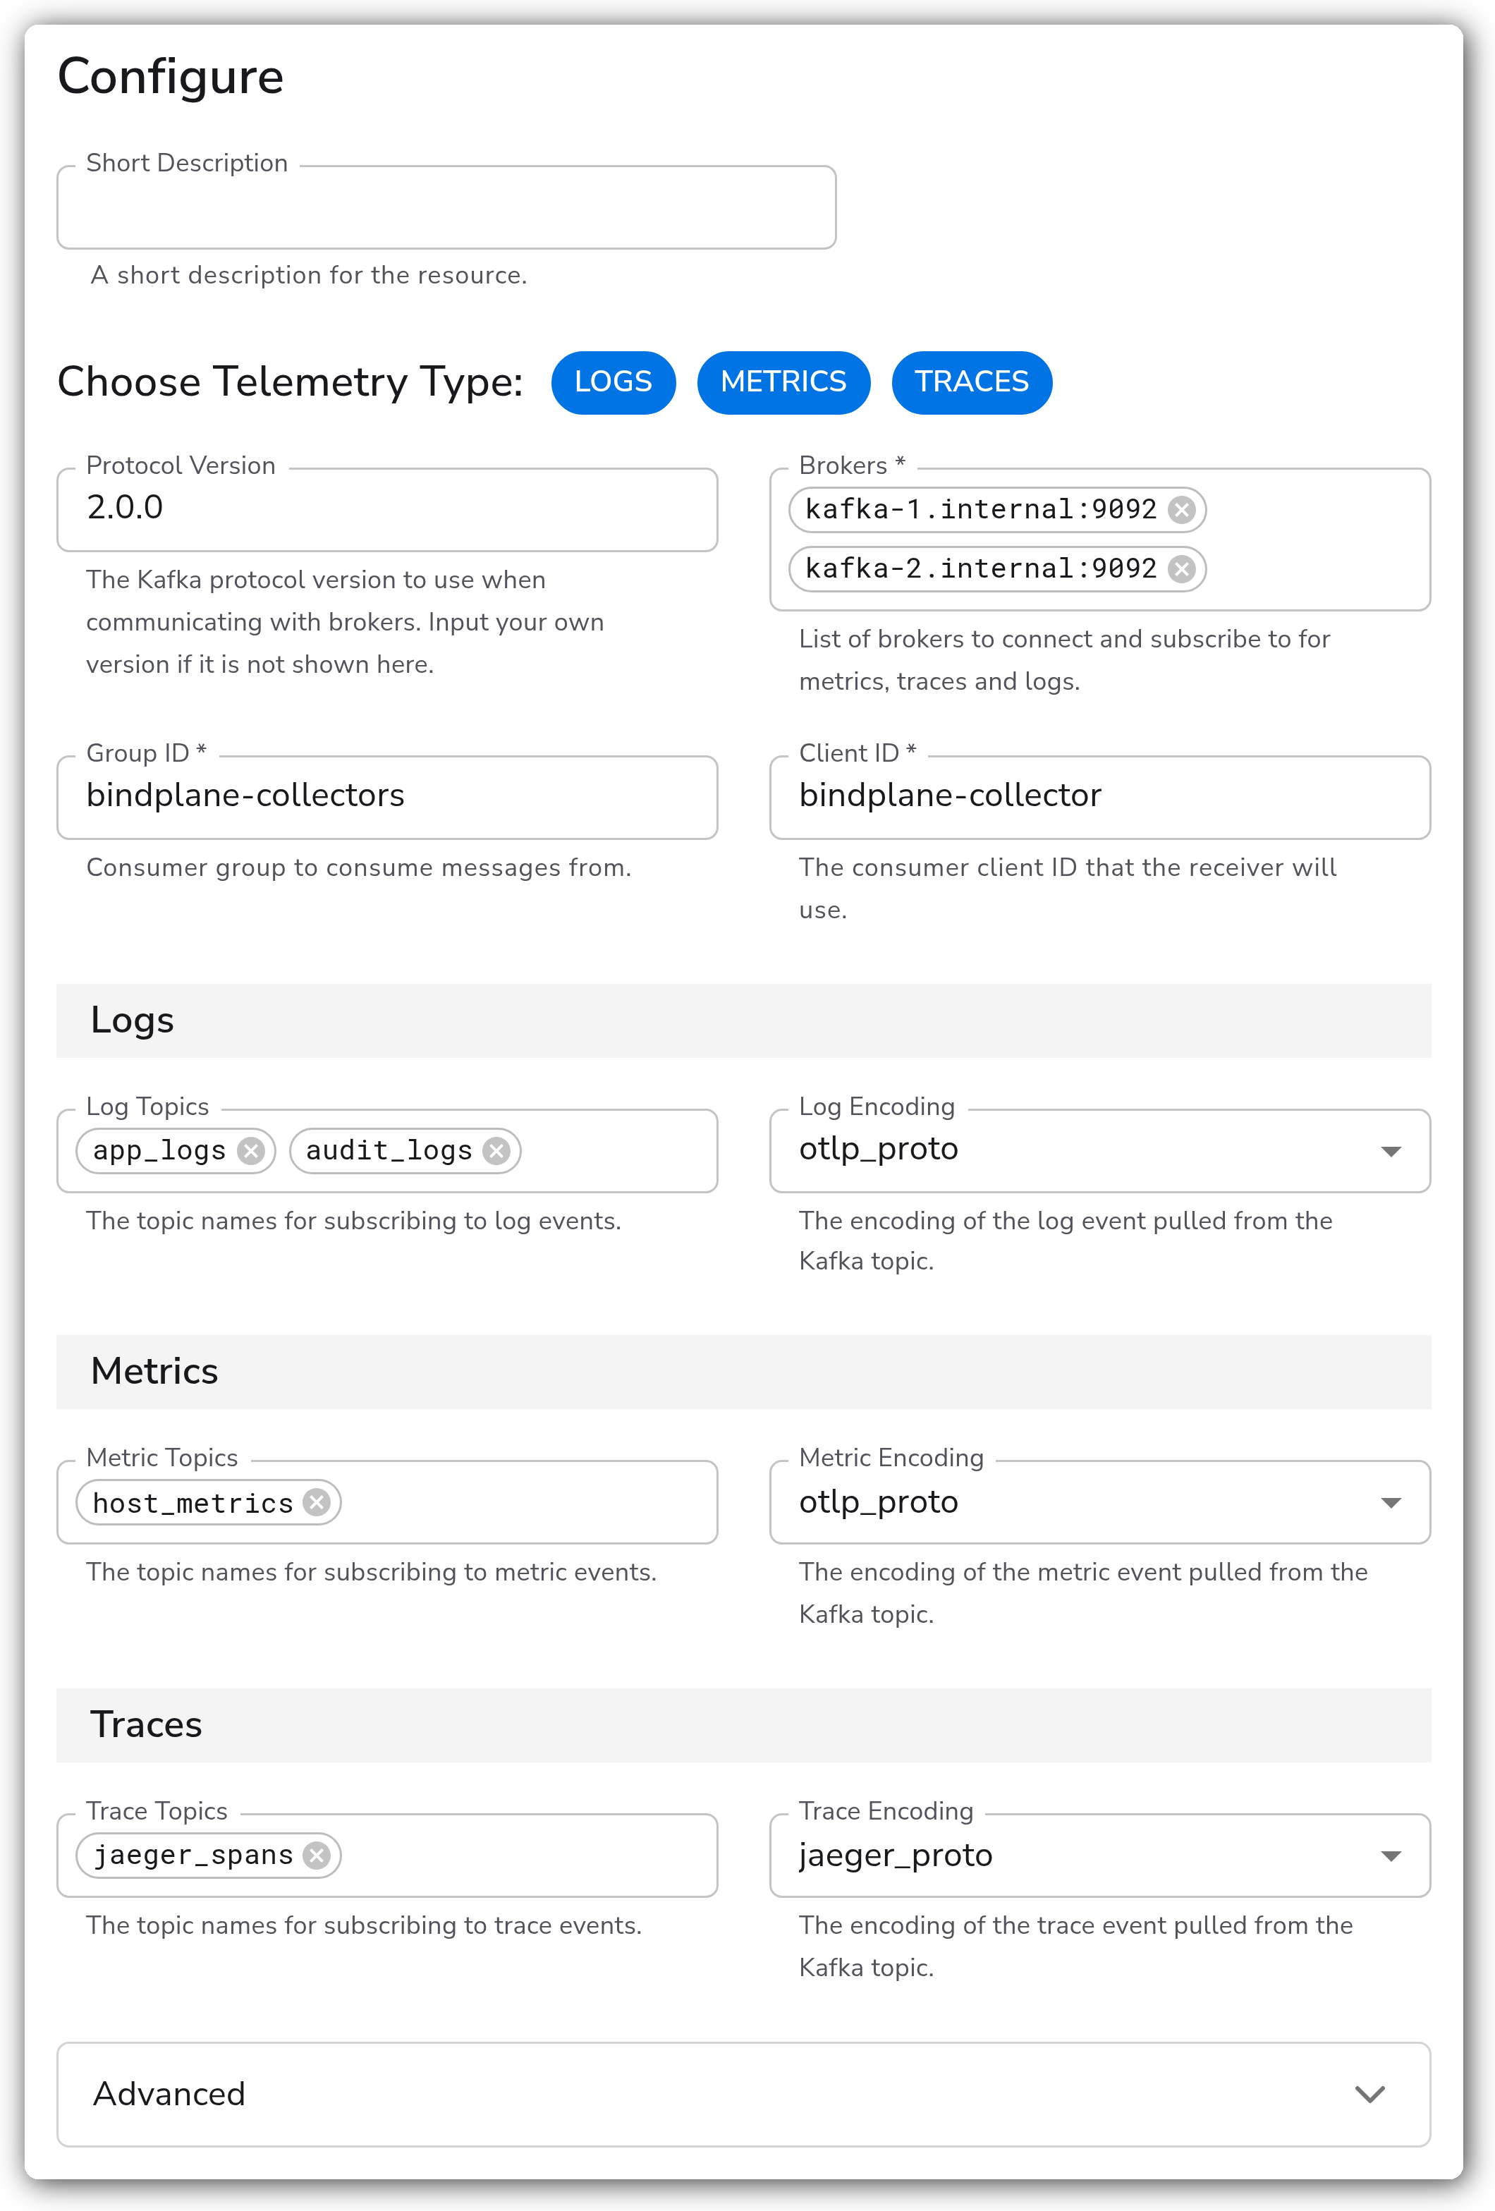The width and height of the screenshot is (1495, 2211).
Task: Remove the jaeger_spans topic chip
Action: click(317, 1855)
